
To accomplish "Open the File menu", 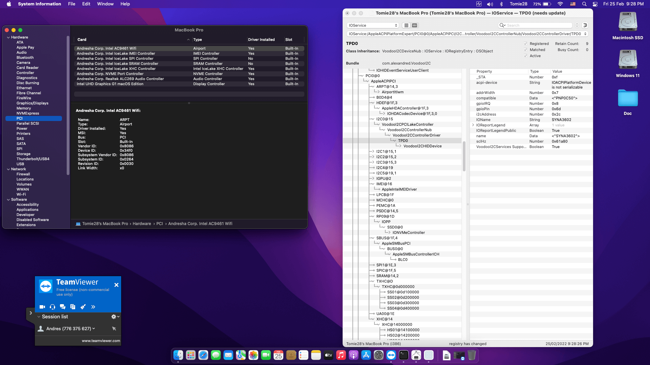I will [x=72, y=4].
